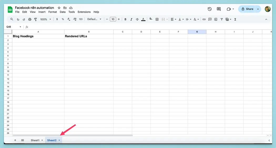Open filter views dropdown
Image resolution: width=276 pixels, height=148 pixels.
click(228, 19)
